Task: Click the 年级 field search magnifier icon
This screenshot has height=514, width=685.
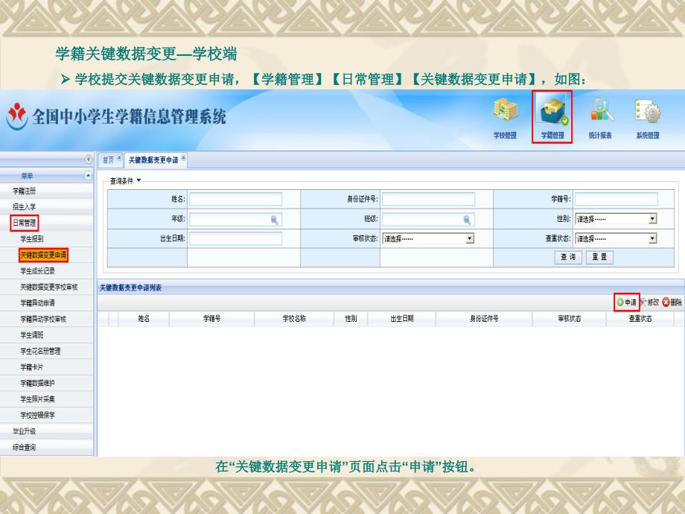Action: 275,219
